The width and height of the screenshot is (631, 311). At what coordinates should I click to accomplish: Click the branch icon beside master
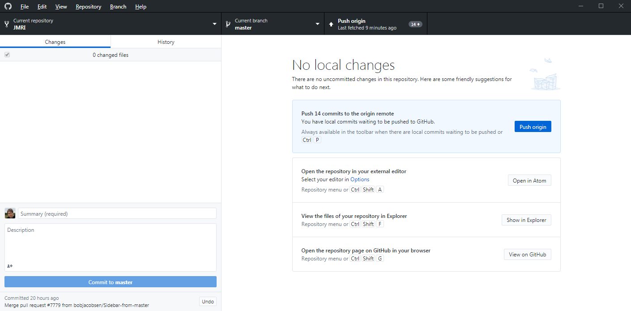pyautogui.click(x=228, y=24)
